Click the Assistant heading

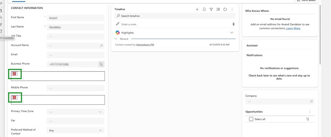252,45
